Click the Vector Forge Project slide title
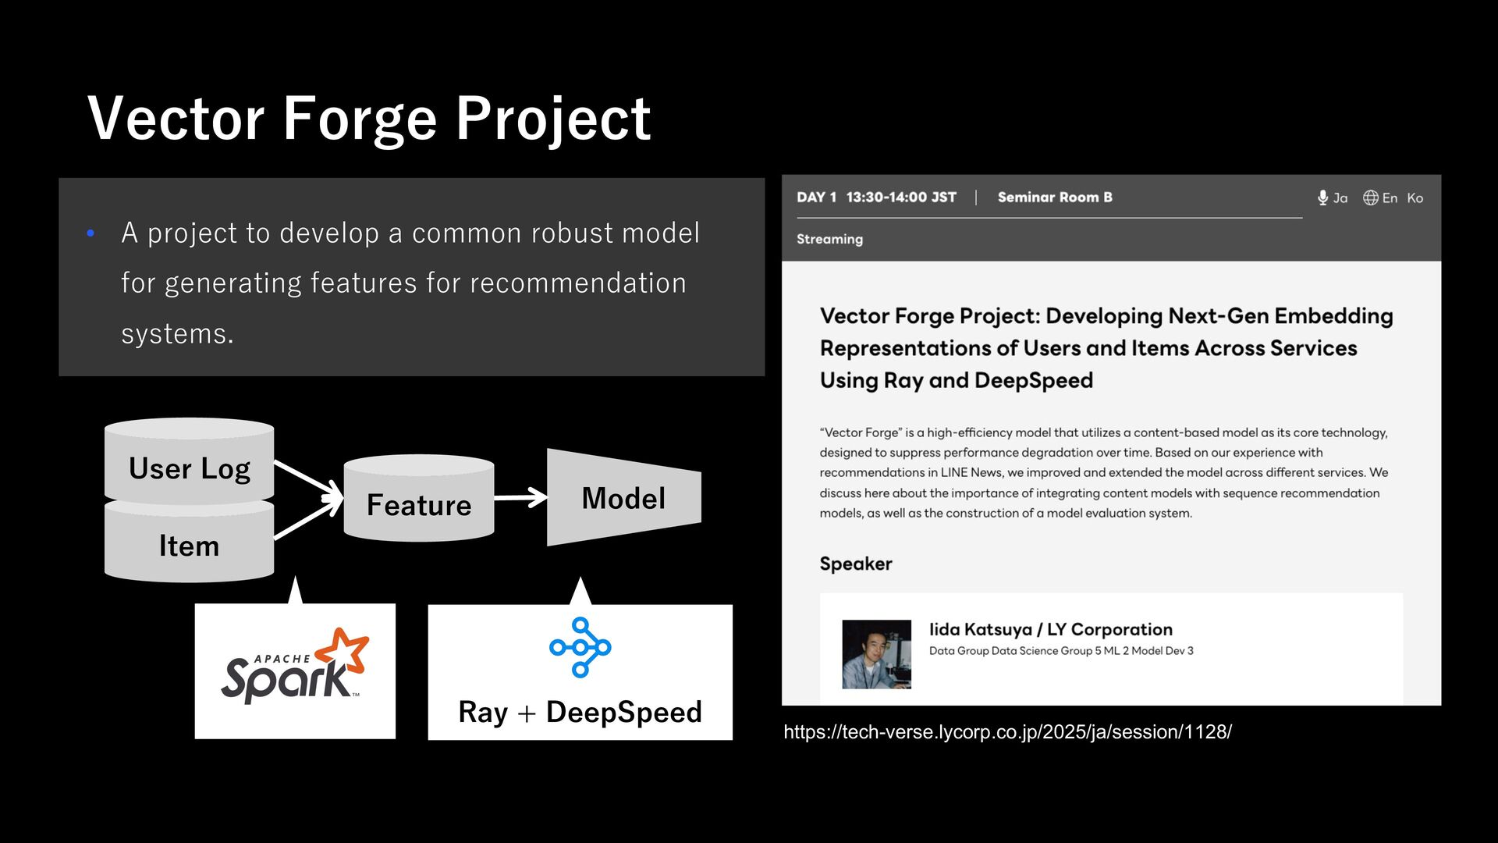 tap(369, 119)
